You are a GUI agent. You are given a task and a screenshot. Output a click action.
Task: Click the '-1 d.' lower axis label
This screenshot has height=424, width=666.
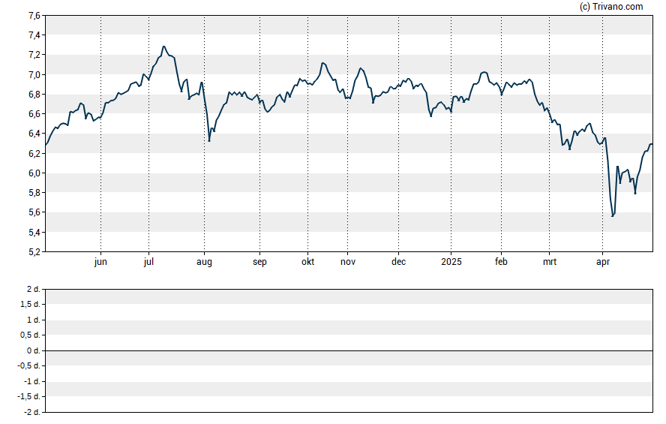tap(31, 381)
